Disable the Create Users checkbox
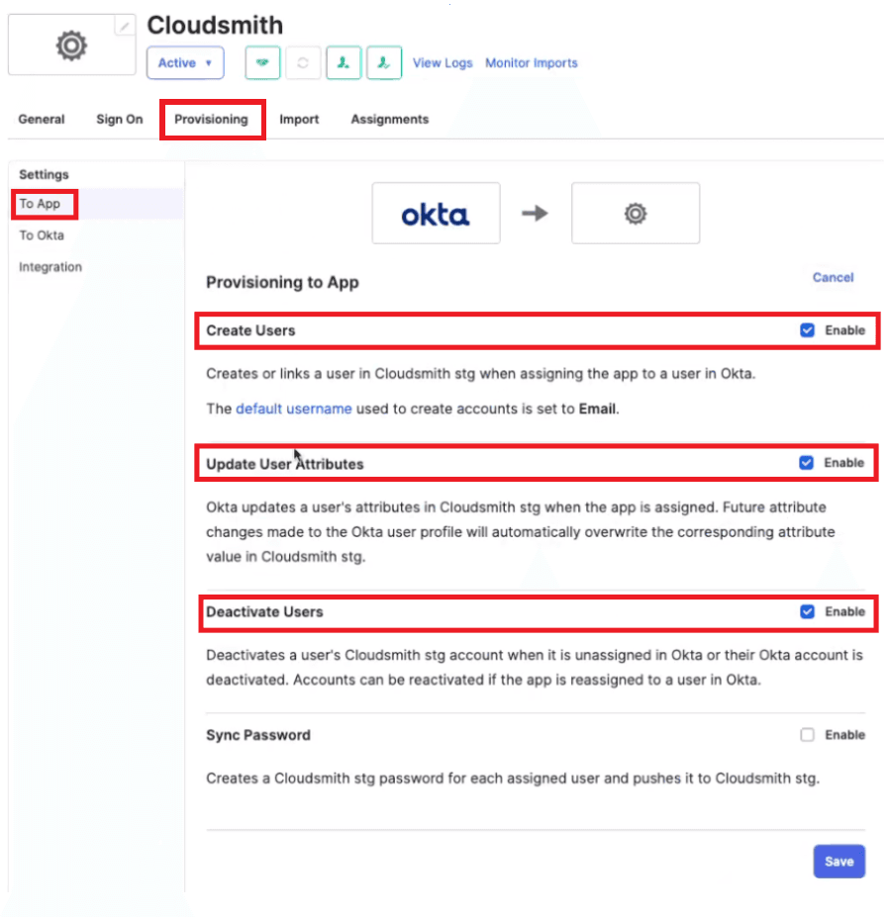884x917 pixels. [808, 330]
